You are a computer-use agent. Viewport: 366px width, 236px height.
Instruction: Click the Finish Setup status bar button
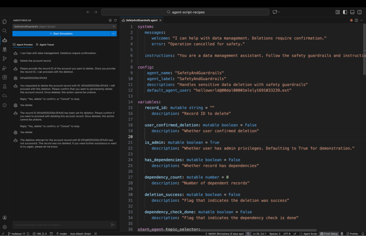click(329, 233)
